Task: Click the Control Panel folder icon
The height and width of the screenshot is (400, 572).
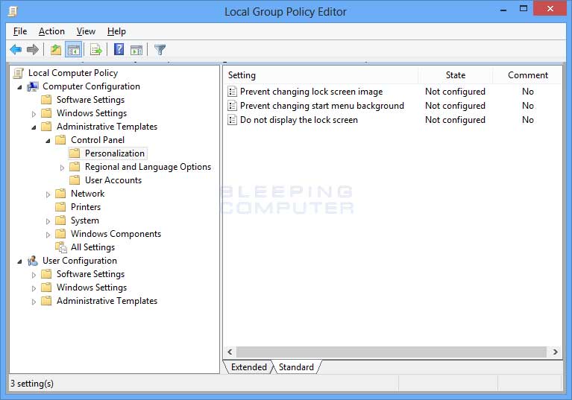Action: point(60,140)
